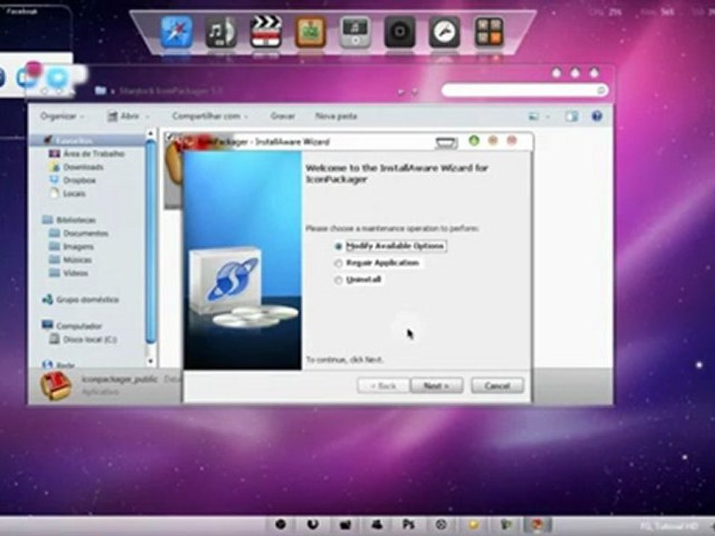Select the Modify Available Options radio button
The image size is (715, 536).
[x=338, y=246]
